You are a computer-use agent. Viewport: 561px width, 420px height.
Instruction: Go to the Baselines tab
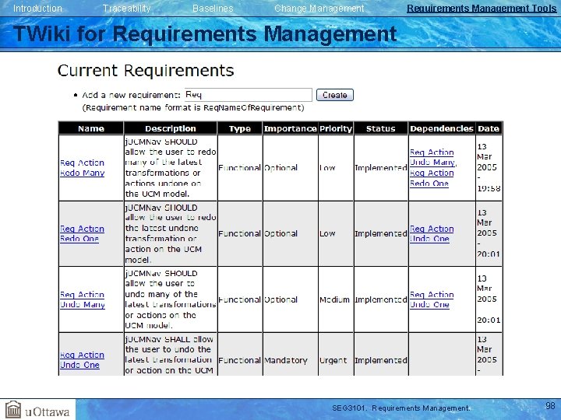[x=213, y=9]
